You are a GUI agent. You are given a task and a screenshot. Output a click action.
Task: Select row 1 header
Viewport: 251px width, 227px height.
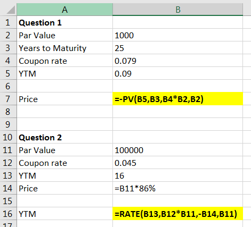[x=8, y=22]
